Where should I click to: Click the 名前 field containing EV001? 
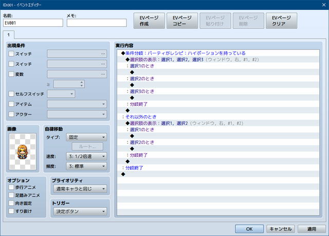[x=33, y=23]
